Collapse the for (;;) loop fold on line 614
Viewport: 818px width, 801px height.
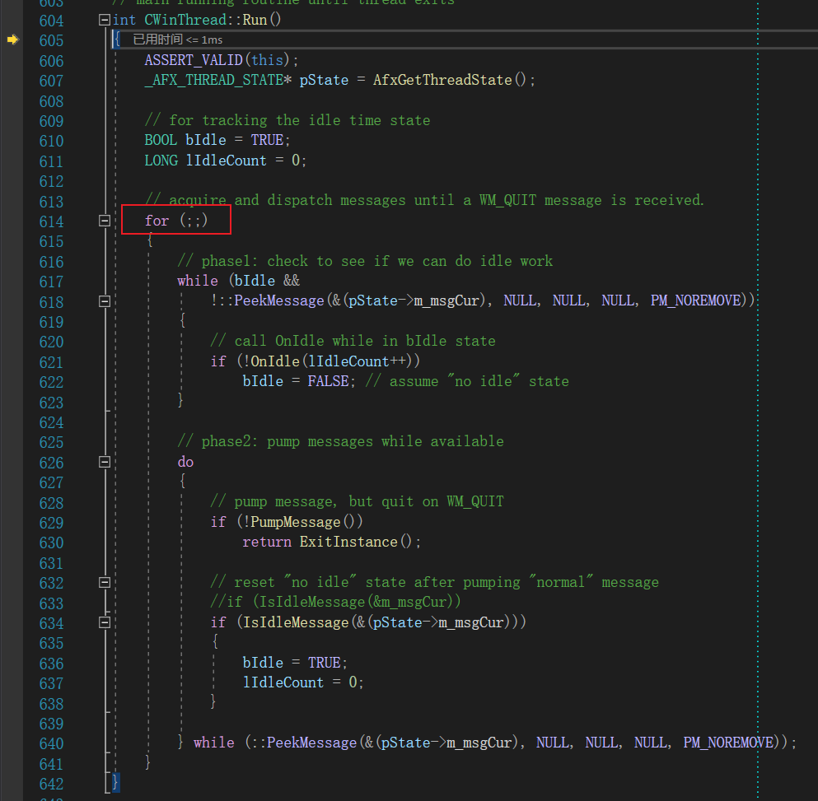105,221
